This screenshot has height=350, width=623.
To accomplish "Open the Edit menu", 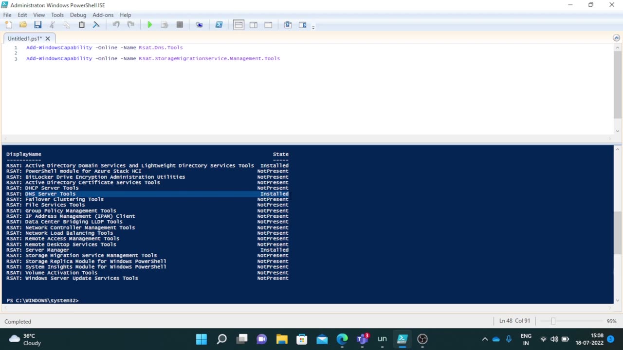I will point(22,15).
